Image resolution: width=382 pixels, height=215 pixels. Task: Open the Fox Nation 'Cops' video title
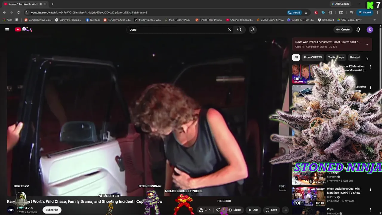click(330, 209)
